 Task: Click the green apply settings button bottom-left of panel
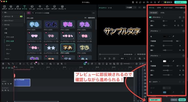(155, 100)
